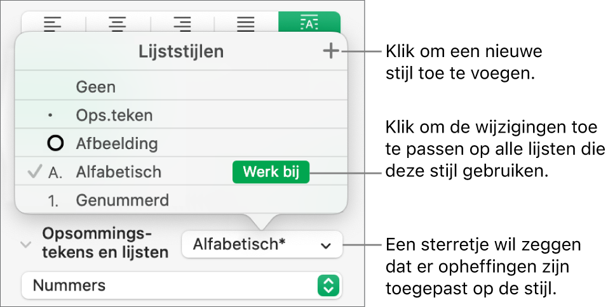
Task: Click the bullet icon beside Ops.teken
Action: click(51, 117)
